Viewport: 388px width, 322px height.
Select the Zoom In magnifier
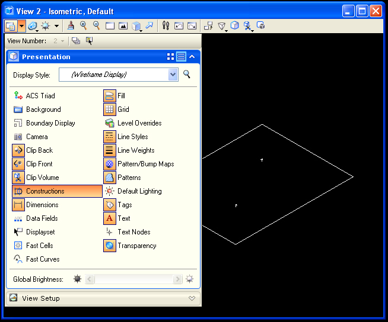(84, 25)
